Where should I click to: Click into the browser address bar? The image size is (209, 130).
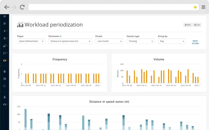click(111, 7)
